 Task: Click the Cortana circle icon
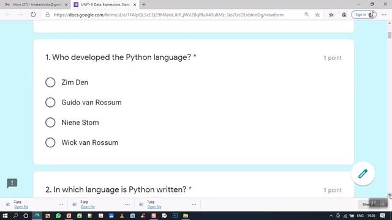coord(26,216)
